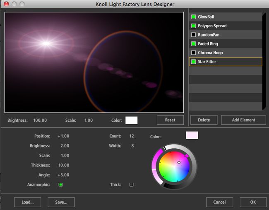Click the Reset button
This screenshot has height=210, width=269.
tap(170, 120)
